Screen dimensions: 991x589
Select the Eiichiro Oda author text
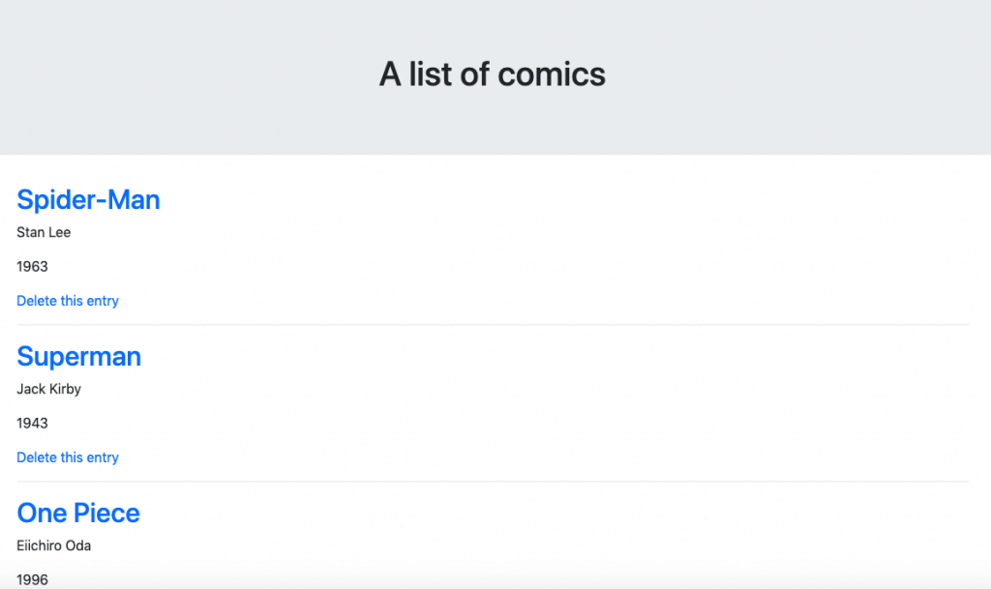tap(54, 545)
